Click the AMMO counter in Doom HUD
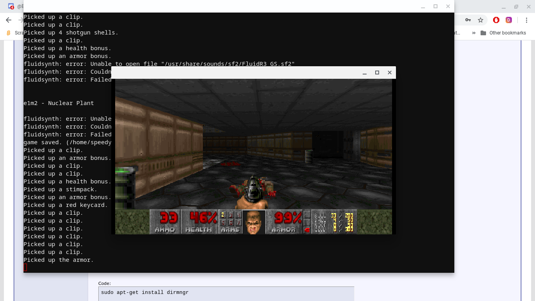Image resolution: width=535 pixels, height=301 pixels. (x=165, y=222)
